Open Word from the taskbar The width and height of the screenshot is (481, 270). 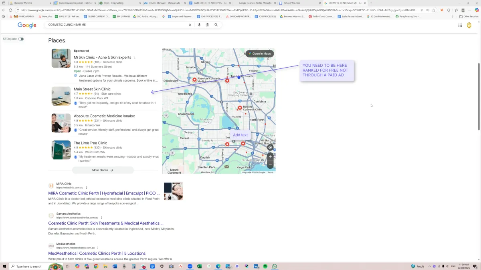(x=115, y=266)
